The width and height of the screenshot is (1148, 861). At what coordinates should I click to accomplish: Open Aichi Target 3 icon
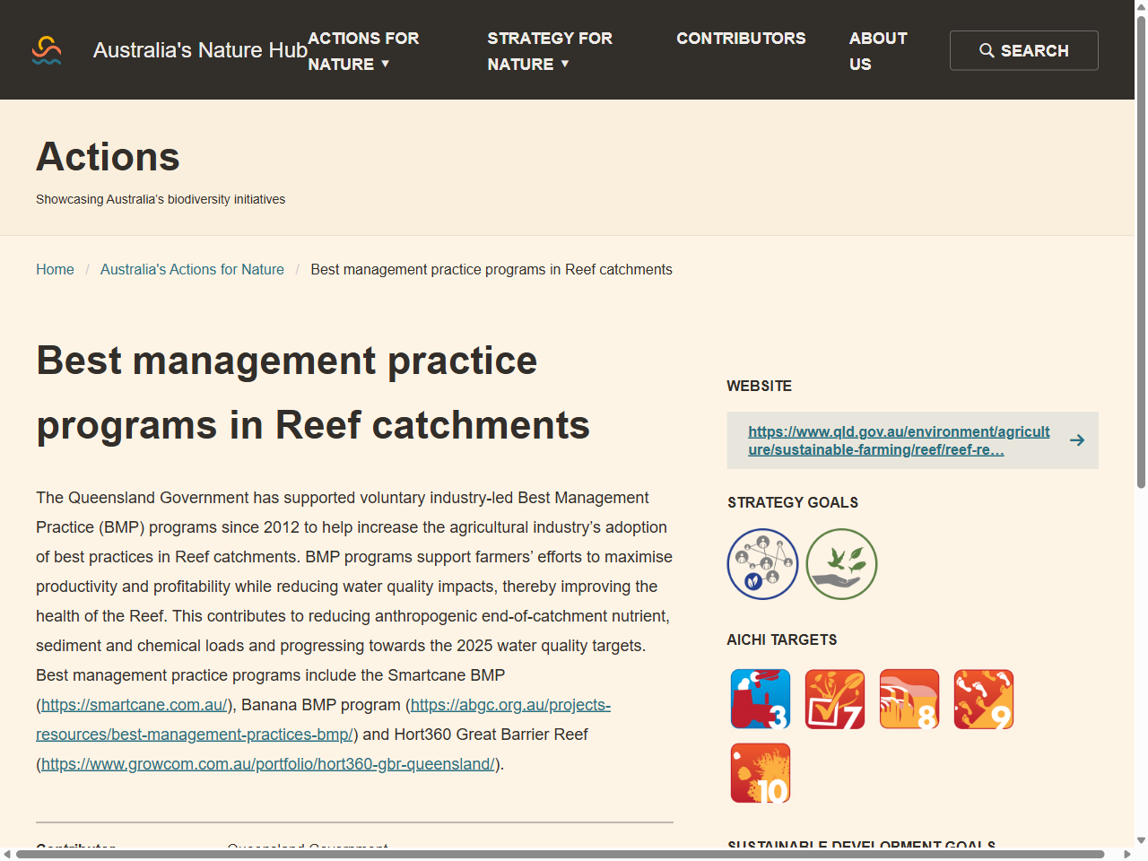coord(760,699)
